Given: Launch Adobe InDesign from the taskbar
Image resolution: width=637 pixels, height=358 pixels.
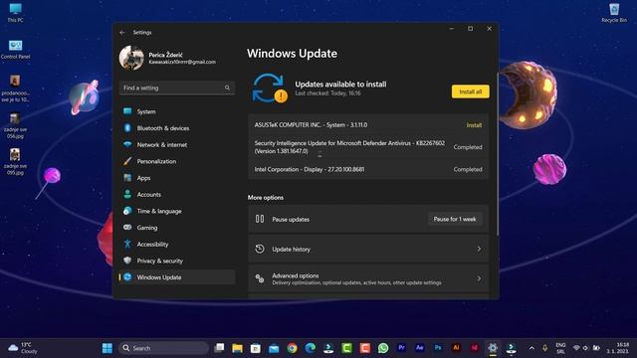Looking at the screenshot, I should pos(474,348).
